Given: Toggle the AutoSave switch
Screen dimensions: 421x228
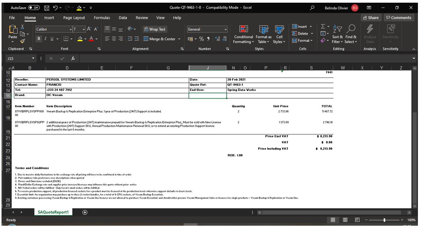Looking at the screenshot, I should coord(34,7).
